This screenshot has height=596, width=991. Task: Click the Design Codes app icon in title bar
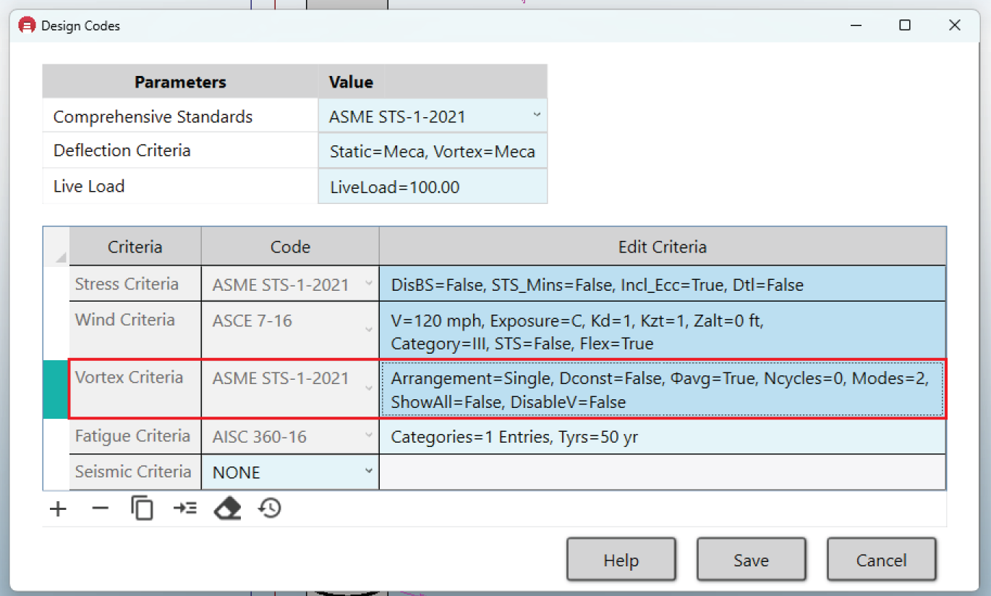[27, 25]
